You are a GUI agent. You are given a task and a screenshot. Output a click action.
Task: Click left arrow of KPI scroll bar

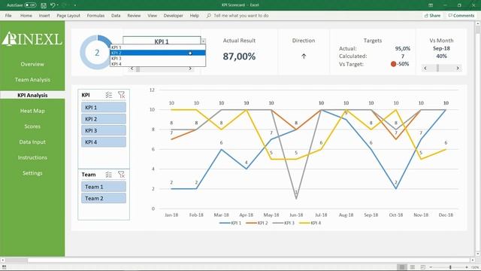[132, 69]
